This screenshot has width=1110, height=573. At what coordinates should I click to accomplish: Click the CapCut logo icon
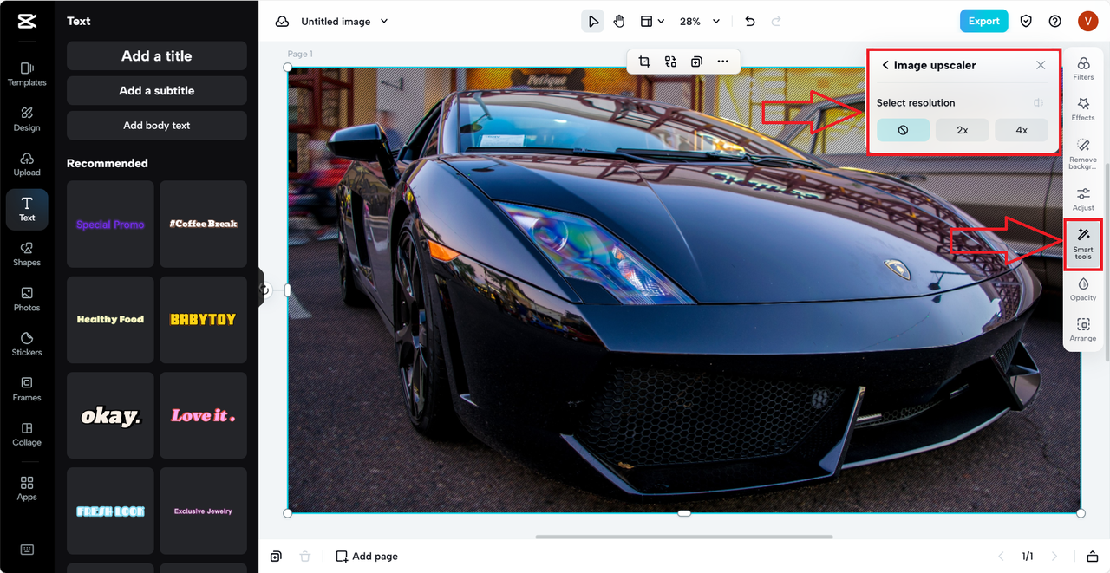tap(27, 22)
